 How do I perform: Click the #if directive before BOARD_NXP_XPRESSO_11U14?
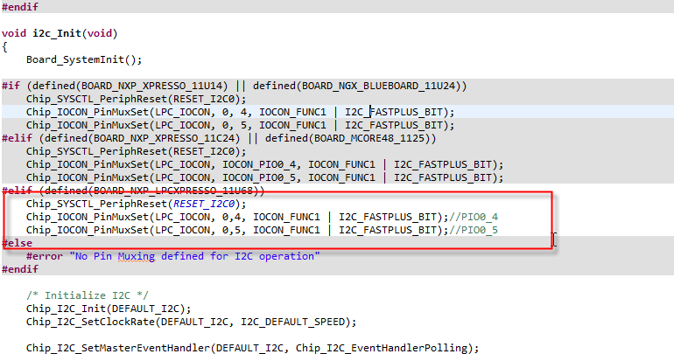click(11, 86)
